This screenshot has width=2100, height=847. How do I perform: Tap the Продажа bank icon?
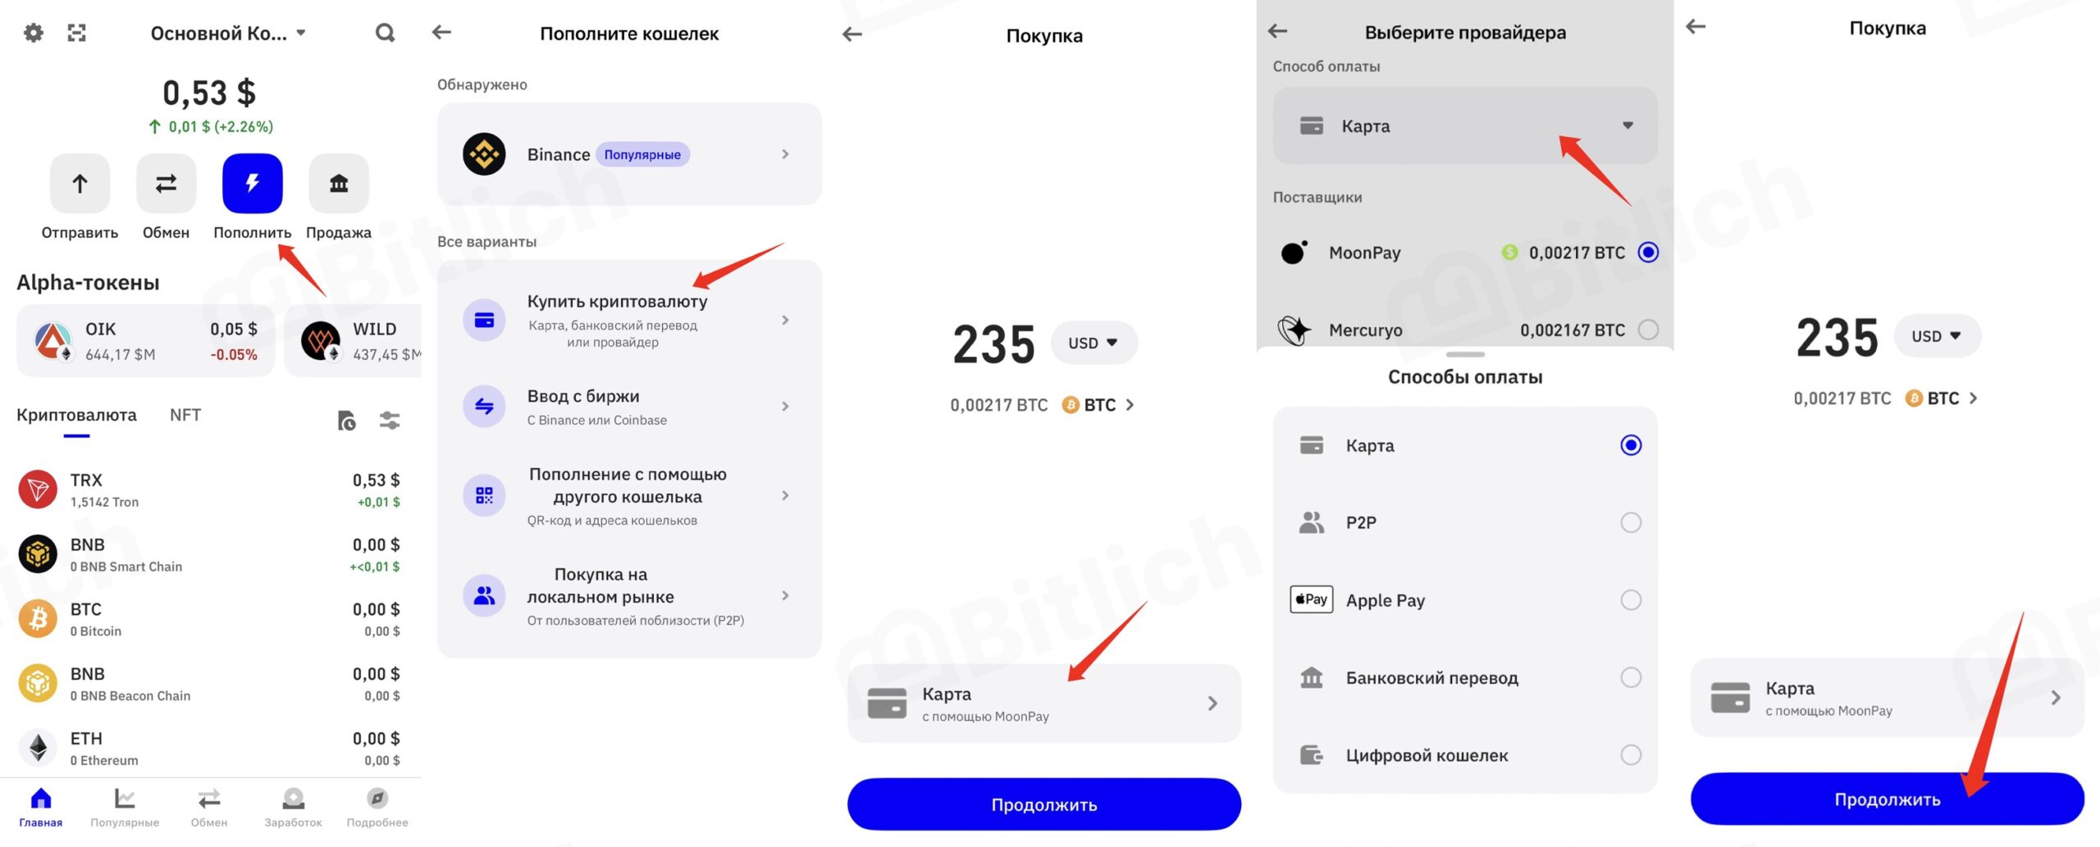tap(339, 183)
